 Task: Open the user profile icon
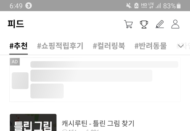point(175,24)
